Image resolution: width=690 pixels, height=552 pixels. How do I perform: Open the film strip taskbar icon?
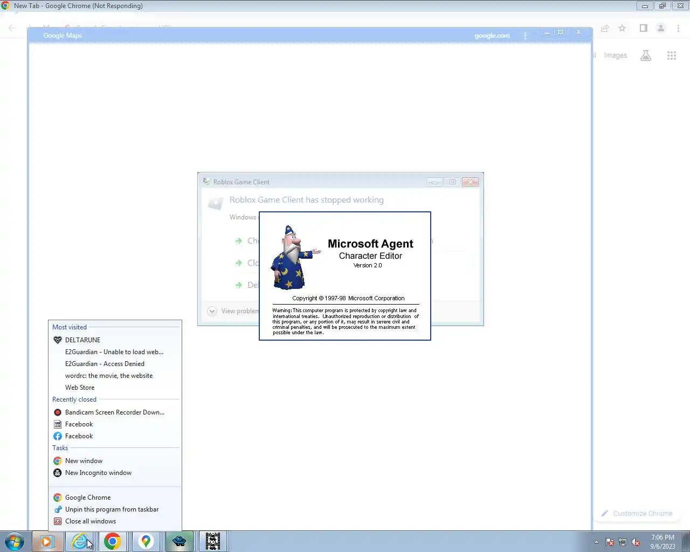pos(213,541)
